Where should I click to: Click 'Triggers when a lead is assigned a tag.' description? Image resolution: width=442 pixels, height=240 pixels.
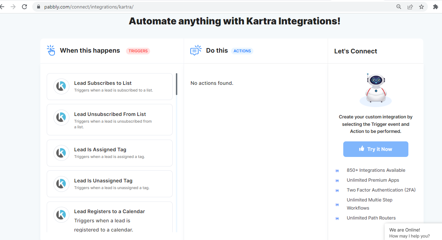pyautogui.click(x=109, y=157)
